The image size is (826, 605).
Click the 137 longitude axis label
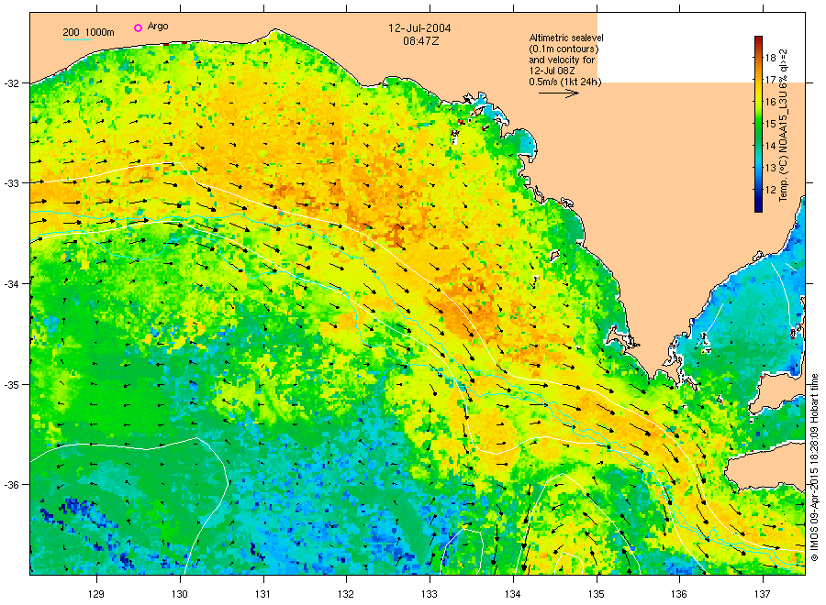763,595
